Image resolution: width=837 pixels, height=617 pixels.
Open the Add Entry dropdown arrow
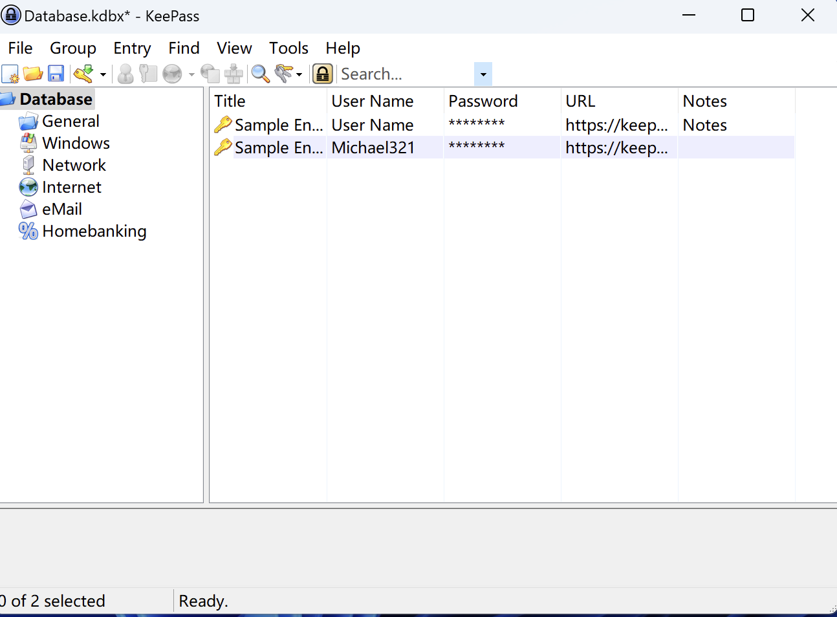(x=103, y=75)
